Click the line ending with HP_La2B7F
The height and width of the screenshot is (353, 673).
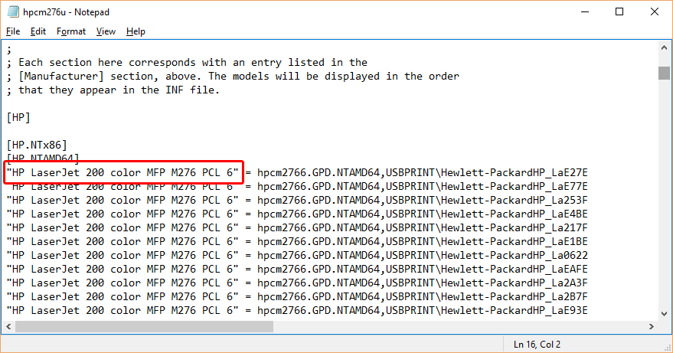click(x=297, y=296)
